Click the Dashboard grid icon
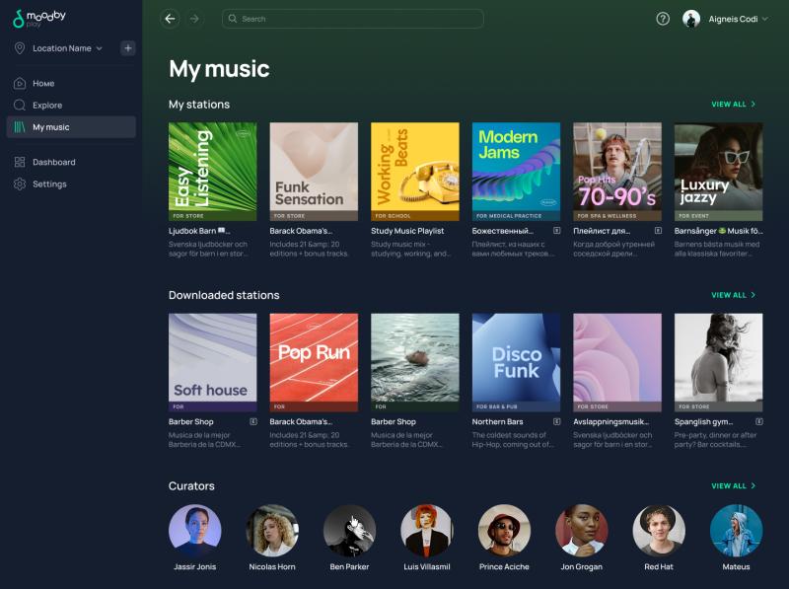 (20, 162)
